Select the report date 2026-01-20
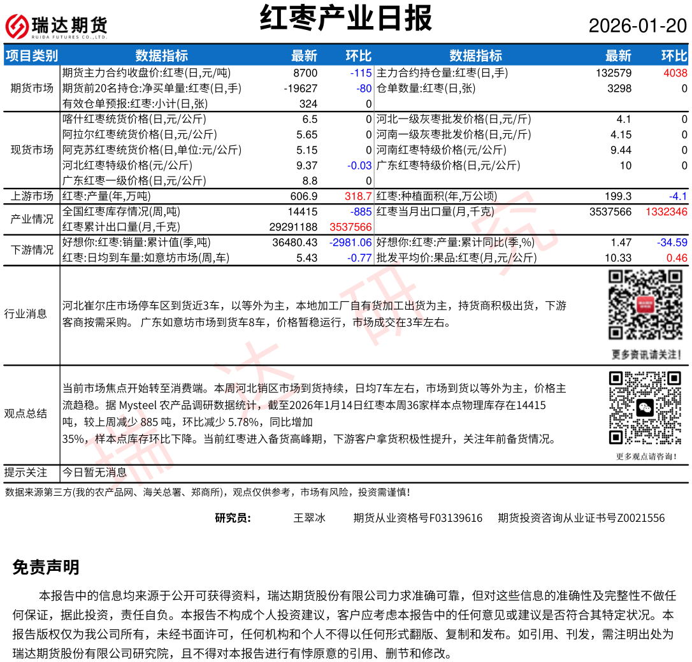 click(637, 26)
